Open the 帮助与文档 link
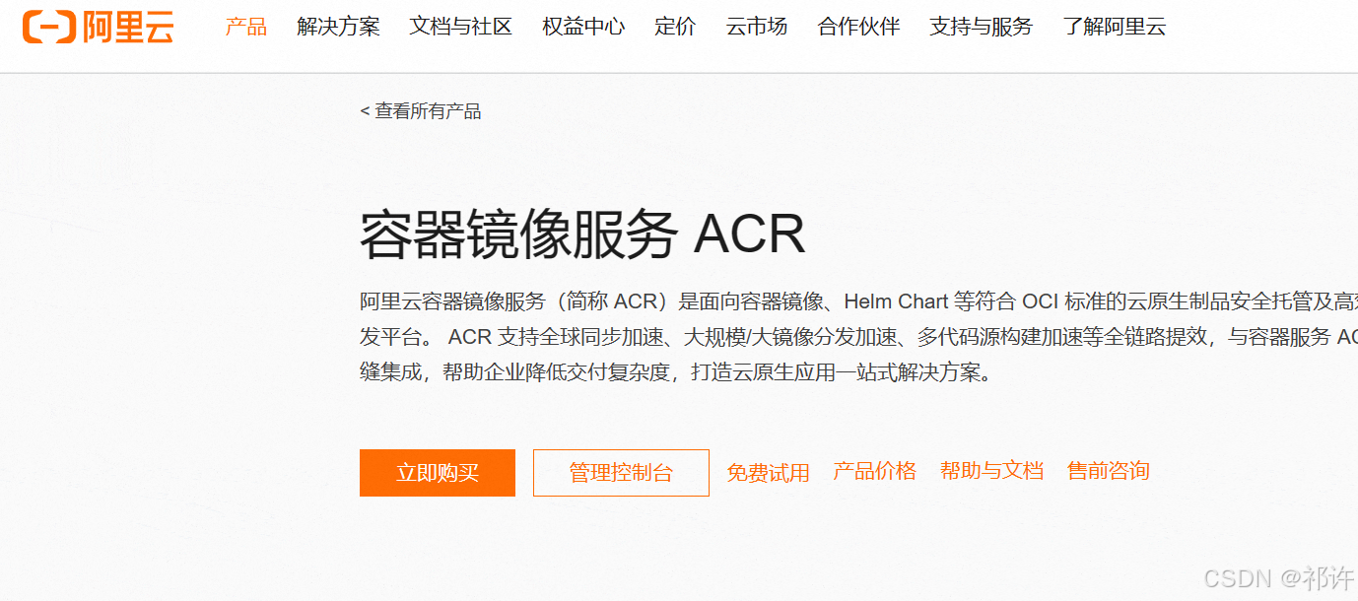The image size is (1358, 601). [991, 471]
